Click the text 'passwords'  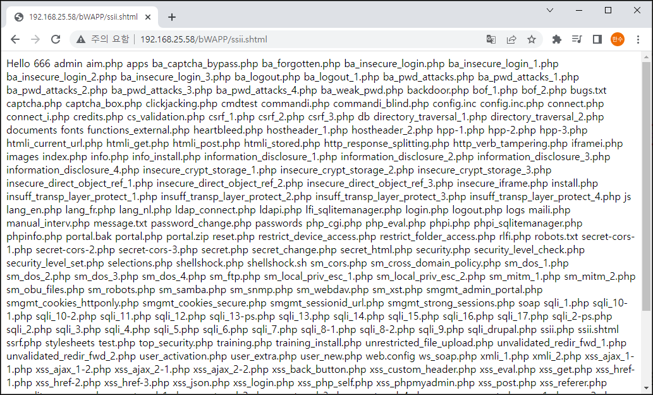pyautogui.click(x=279, y=223)
